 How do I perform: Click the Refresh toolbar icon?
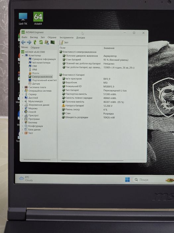tap(41, 42)
